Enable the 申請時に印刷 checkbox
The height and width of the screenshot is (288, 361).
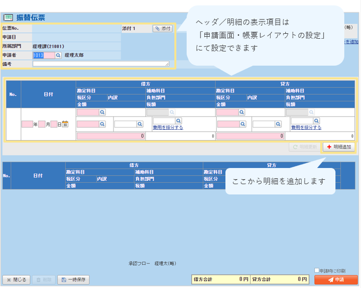317,270
